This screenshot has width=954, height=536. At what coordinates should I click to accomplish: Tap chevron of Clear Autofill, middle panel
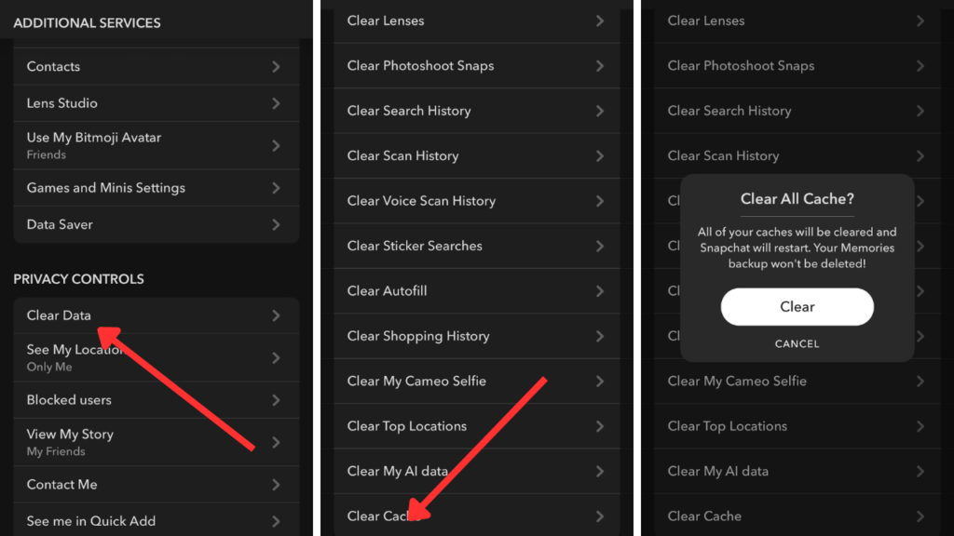(x=600, y=291)
